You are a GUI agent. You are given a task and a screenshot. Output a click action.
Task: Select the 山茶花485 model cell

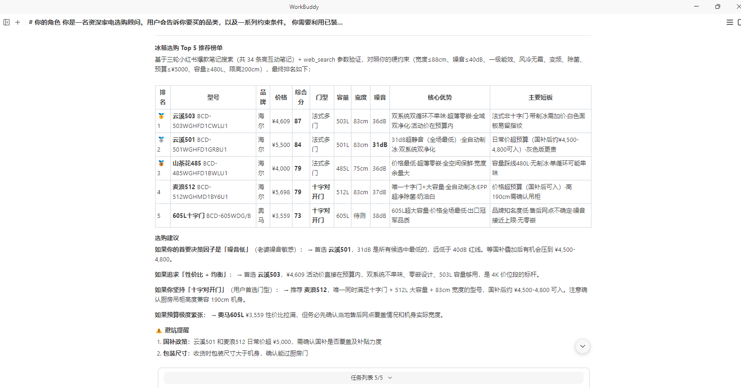213,168
